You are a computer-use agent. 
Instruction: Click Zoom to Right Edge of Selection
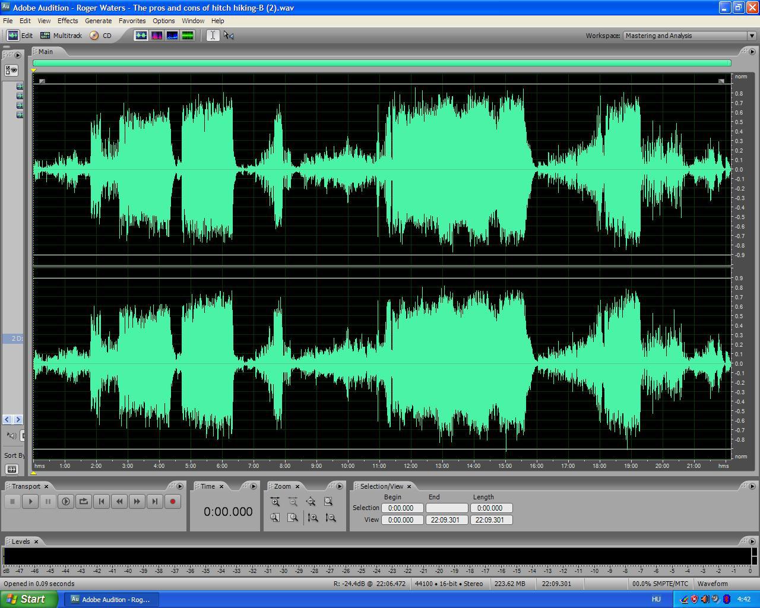(x=293, y=518)
